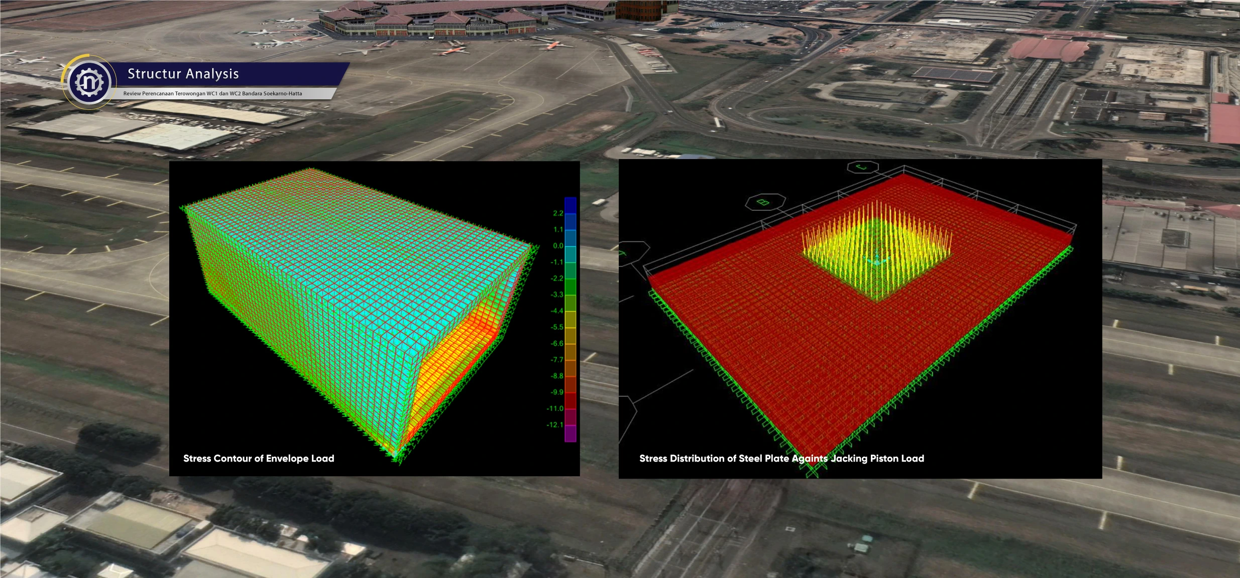1240x578 pixels.
Task: Click the -12.1 value on stress legend
Action: pyautogui.click(x=555, y=425)
